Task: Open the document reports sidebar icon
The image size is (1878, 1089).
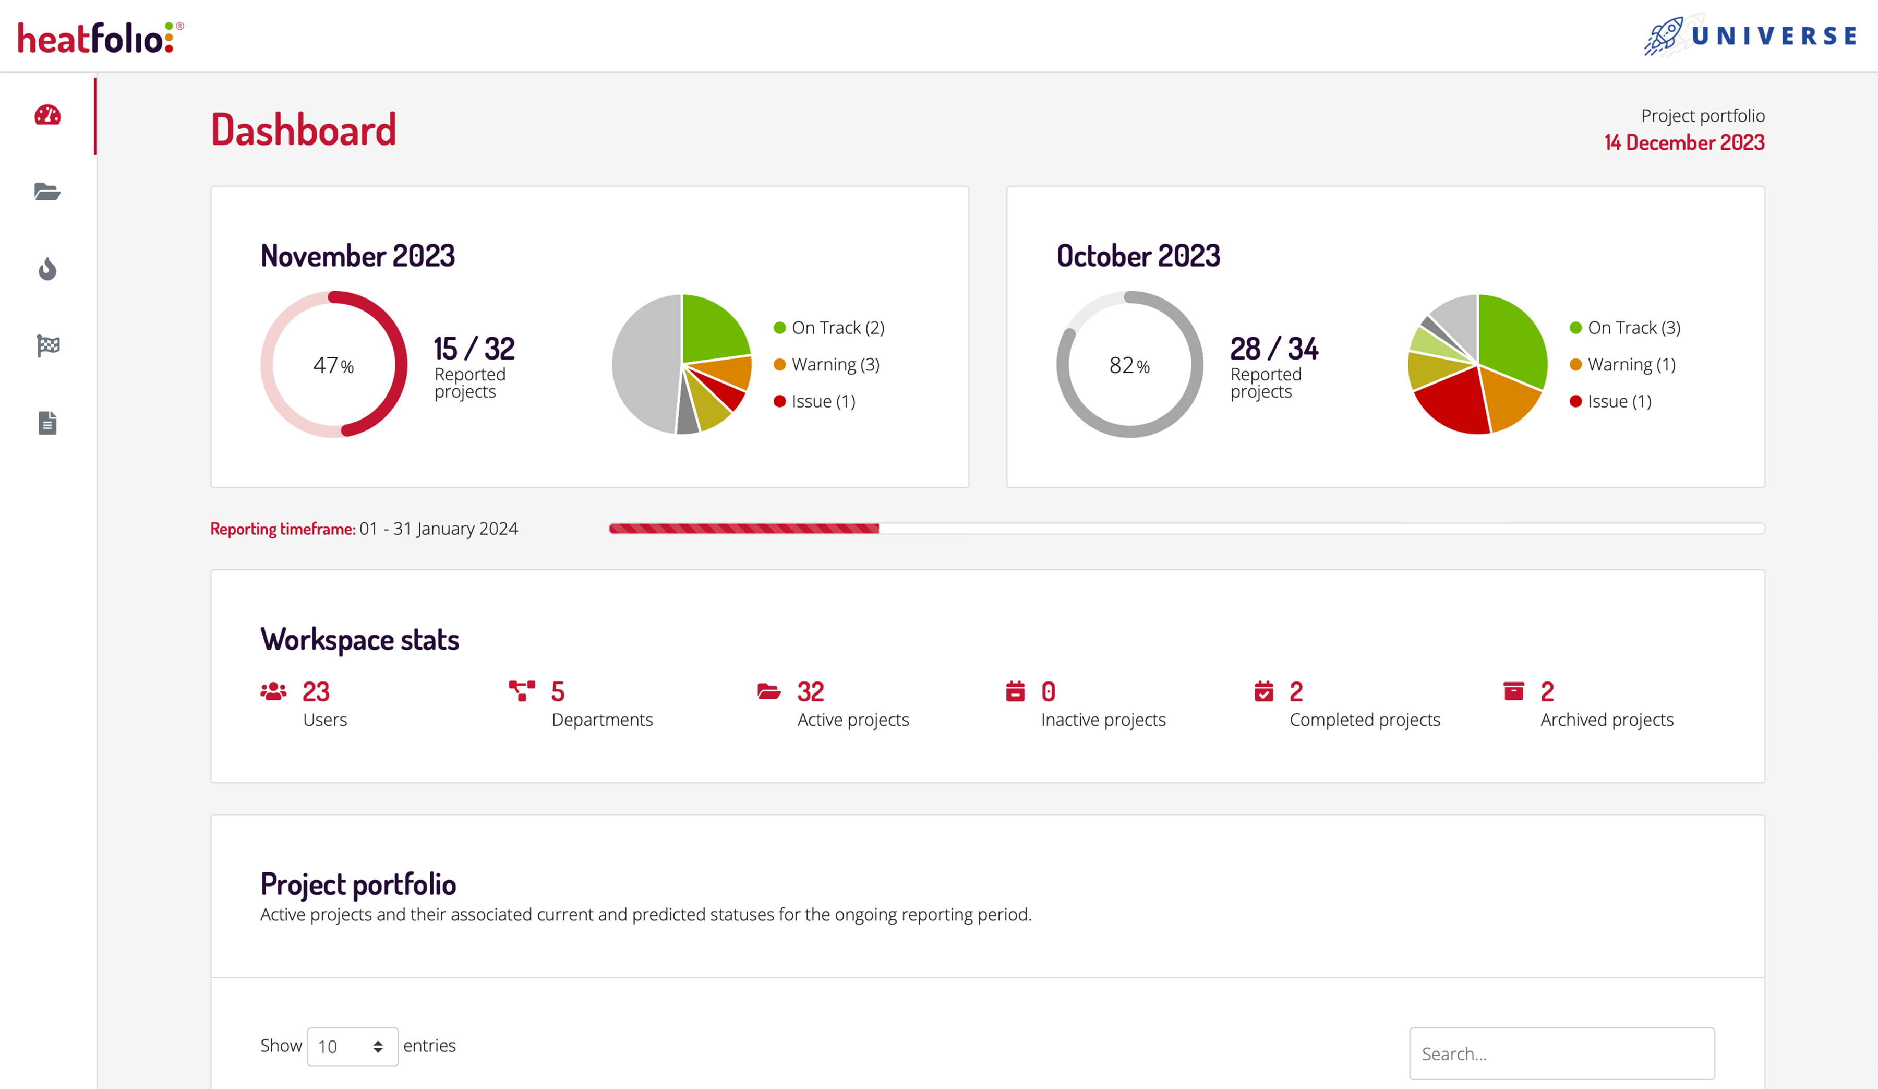Action: [x=47, y=423]
